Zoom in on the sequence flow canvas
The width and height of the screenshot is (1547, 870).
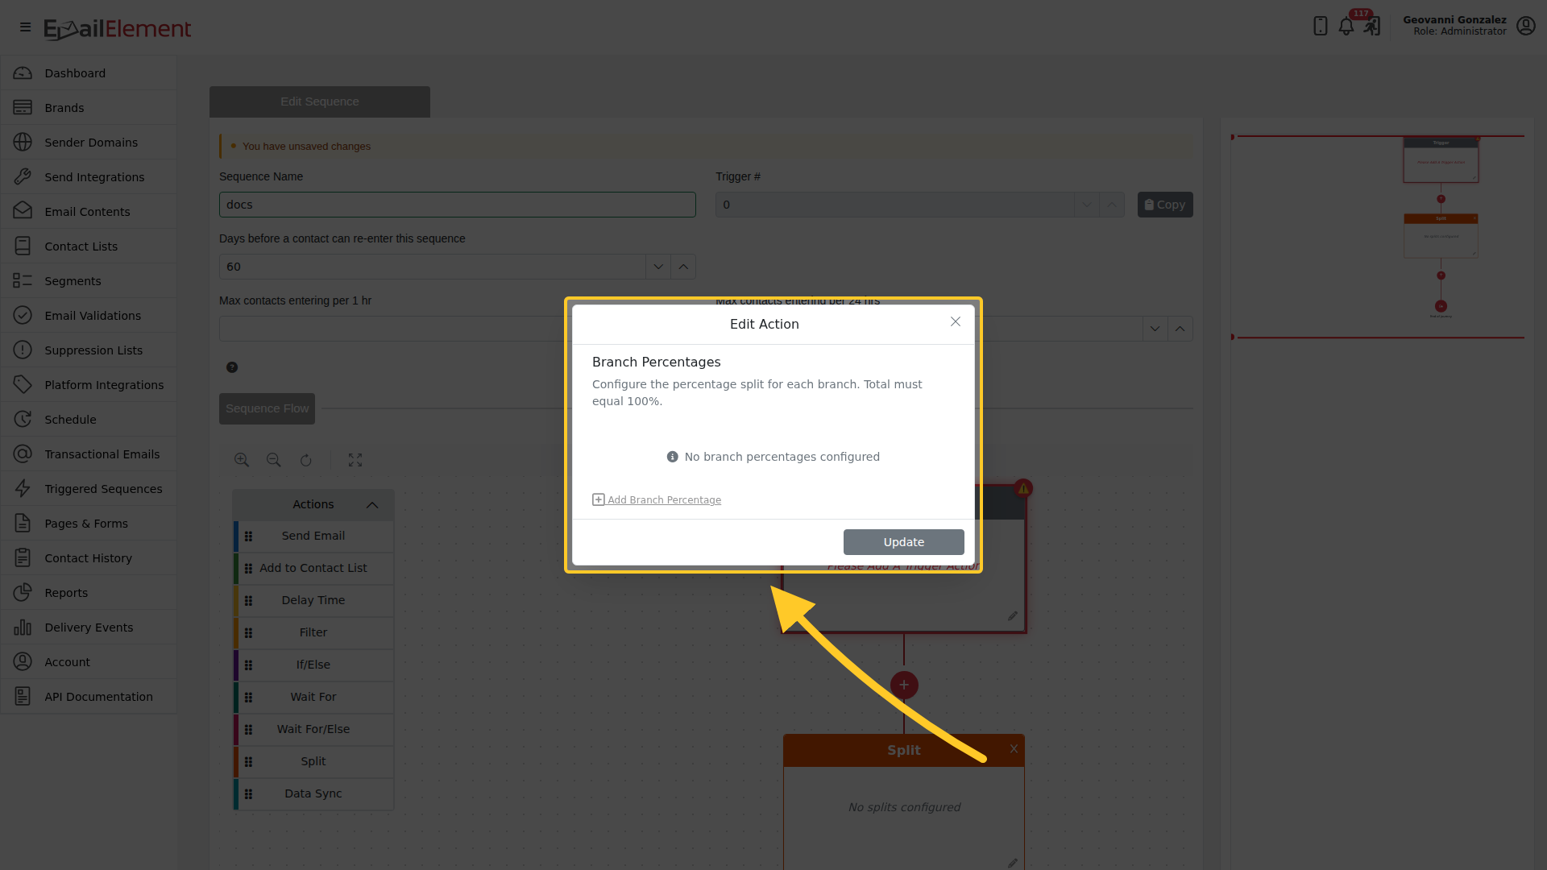pos(242,460)
